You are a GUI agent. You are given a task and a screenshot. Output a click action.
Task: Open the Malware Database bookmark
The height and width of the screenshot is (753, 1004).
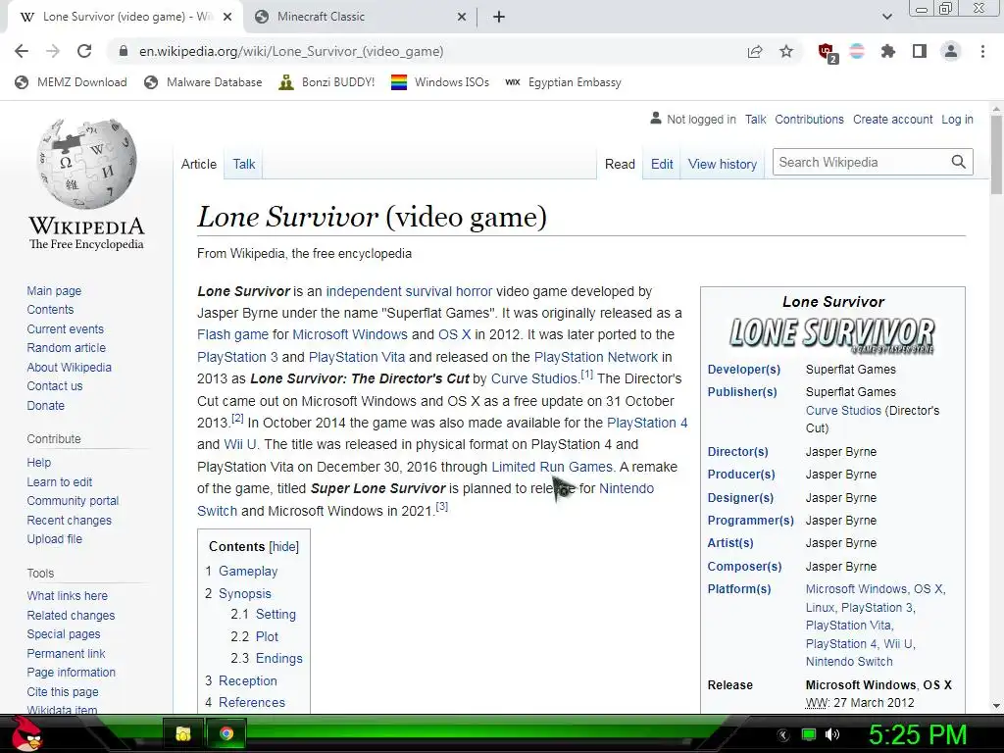click(204, 82)
